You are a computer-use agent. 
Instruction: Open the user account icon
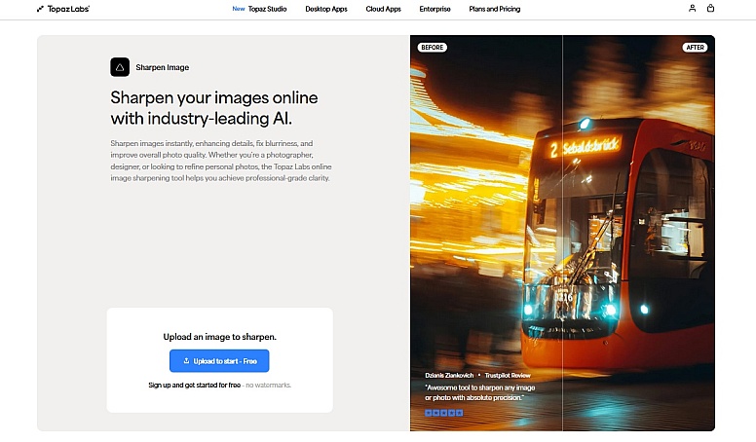692,8
